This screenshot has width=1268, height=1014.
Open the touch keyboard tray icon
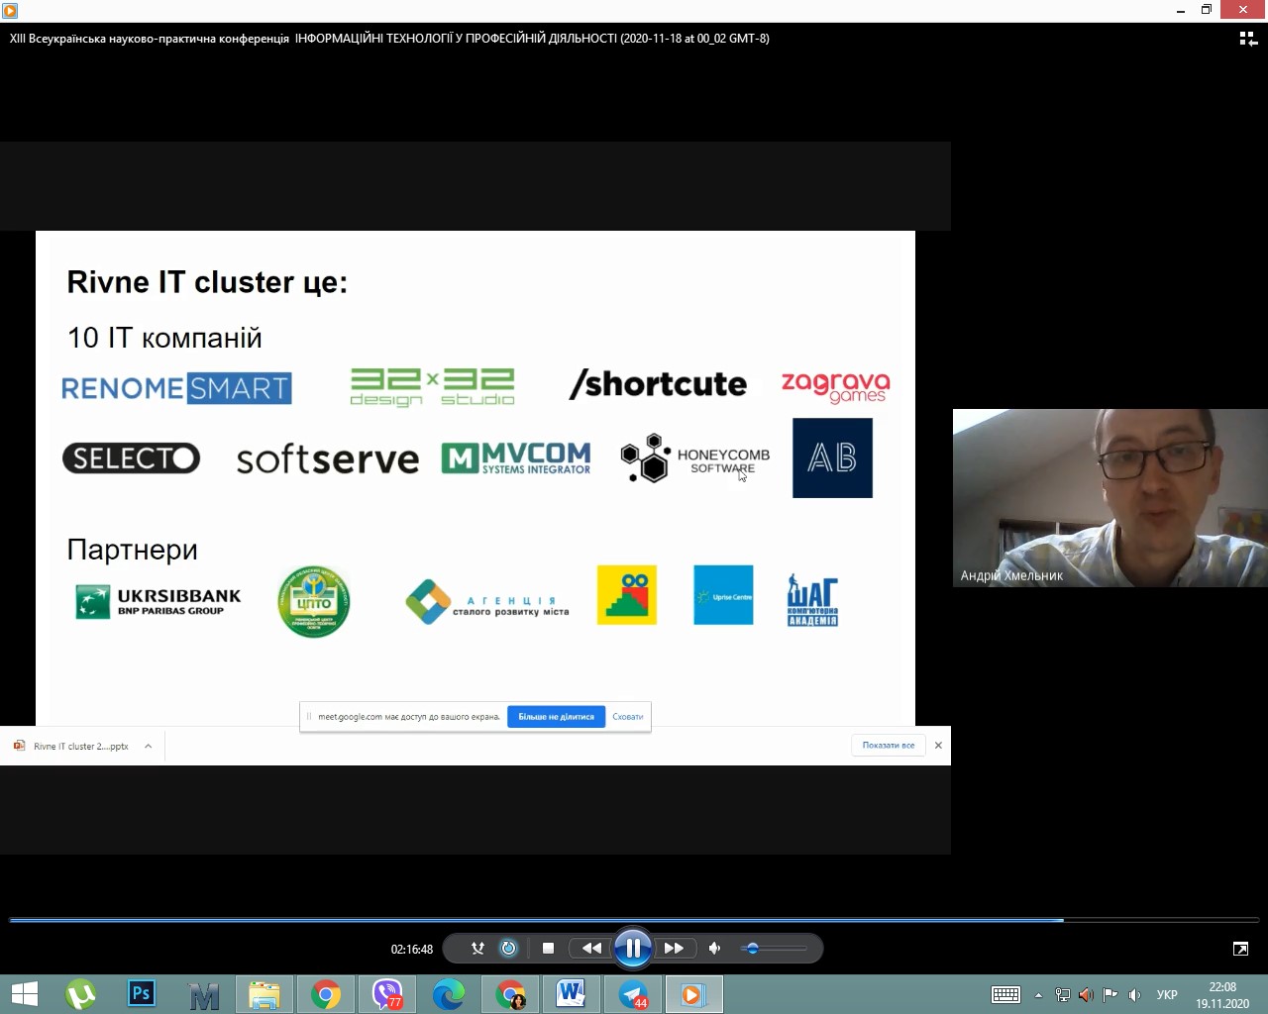[x=1006, y=994]
